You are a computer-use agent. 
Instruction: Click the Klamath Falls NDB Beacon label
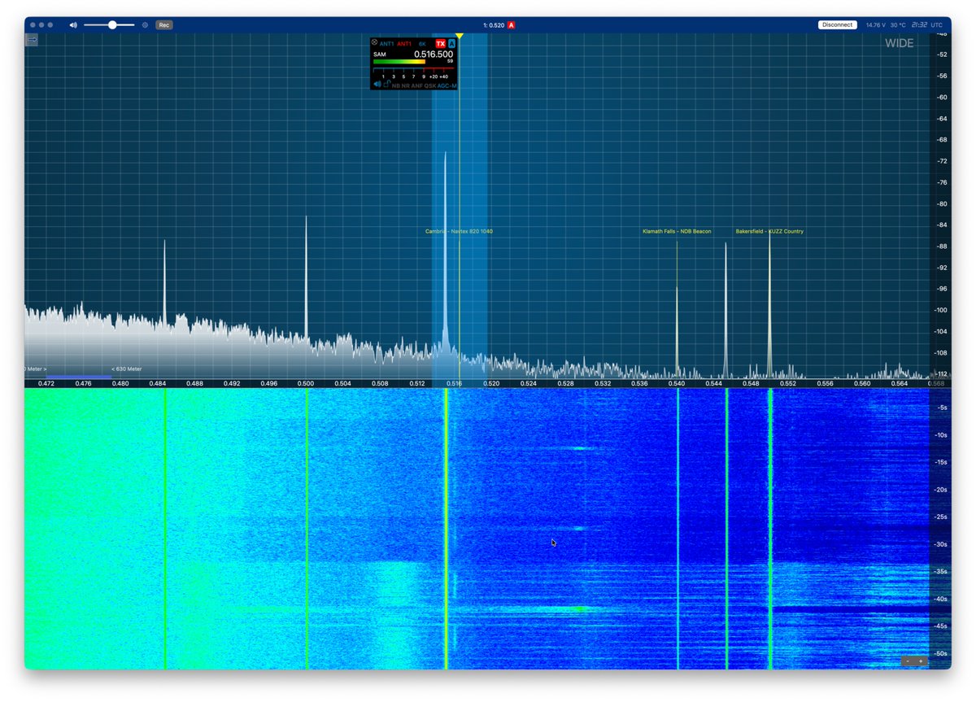coord(677,232)
